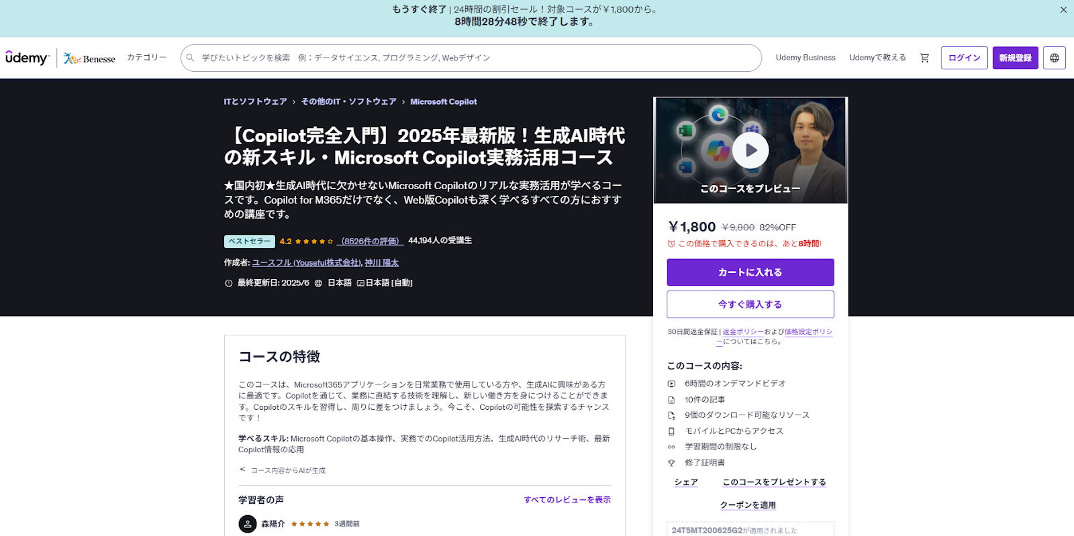Select the ¥1,800 price text
Viewport: 1074px width, 536px height.
point(692,227)
